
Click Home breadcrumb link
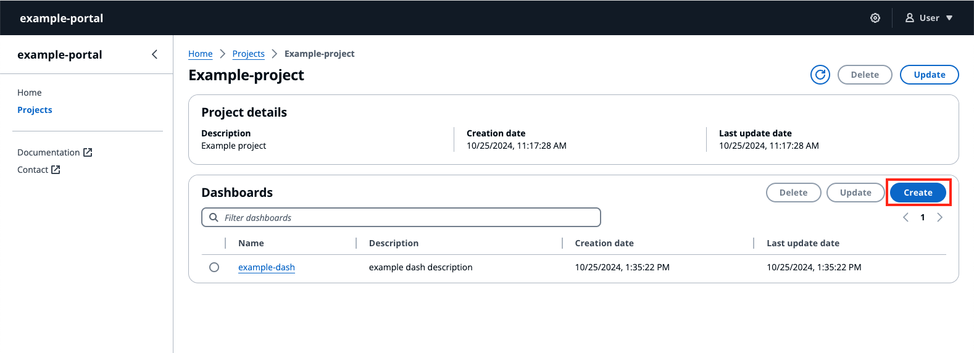(x=200, y=54)
